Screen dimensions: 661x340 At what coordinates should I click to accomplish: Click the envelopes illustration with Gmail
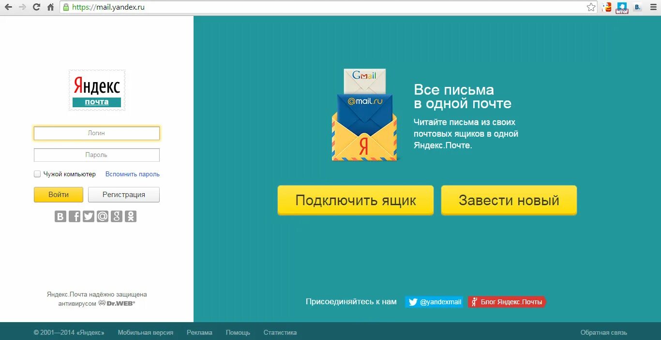(x=364, y=115)
